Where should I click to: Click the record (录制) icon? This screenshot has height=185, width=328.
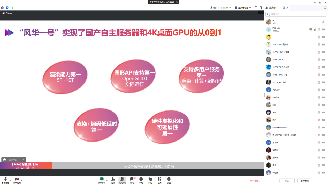141,180
